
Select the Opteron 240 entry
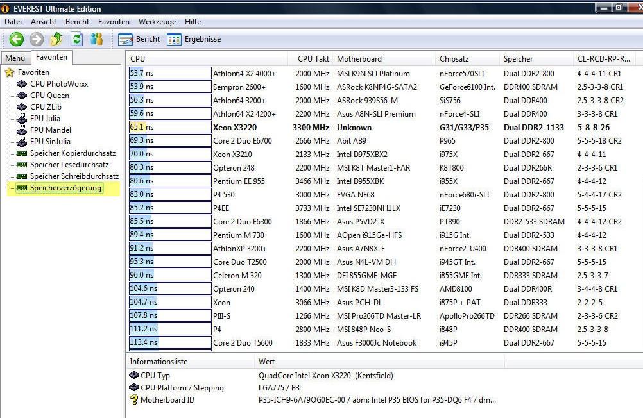click(234, 289)
